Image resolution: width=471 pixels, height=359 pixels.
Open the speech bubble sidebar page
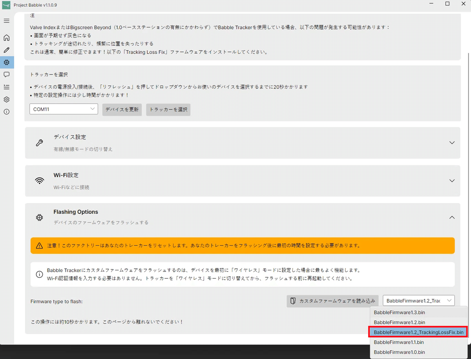(x=7, y=75)
